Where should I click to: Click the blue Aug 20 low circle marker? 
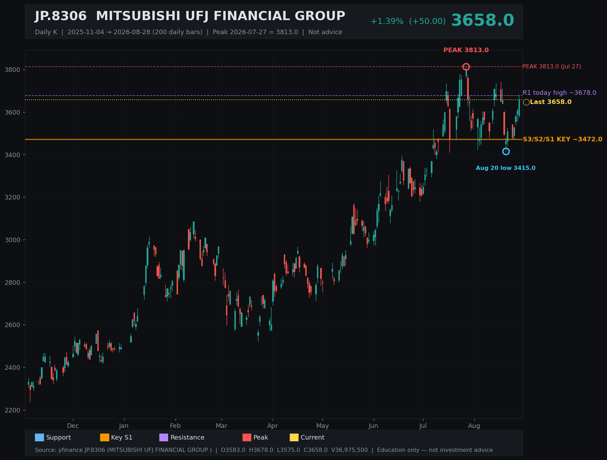(506, 151)
